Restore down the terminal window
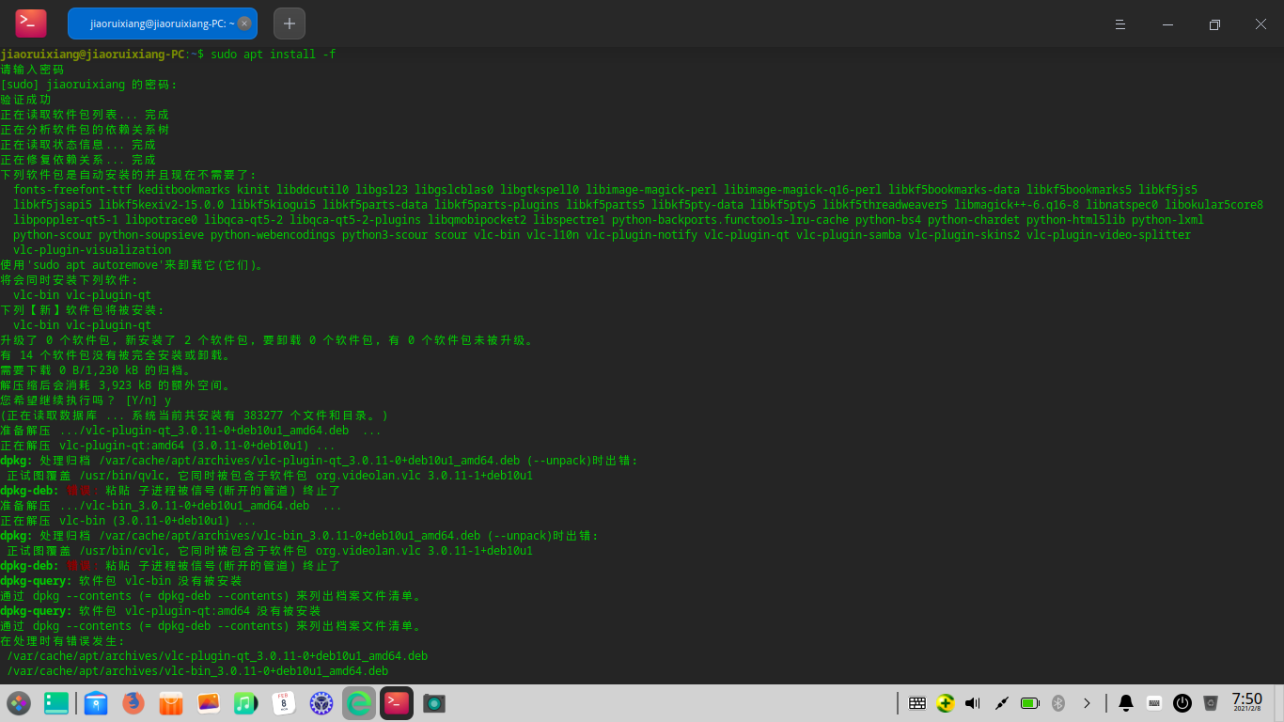 [x=1214, y=24]
